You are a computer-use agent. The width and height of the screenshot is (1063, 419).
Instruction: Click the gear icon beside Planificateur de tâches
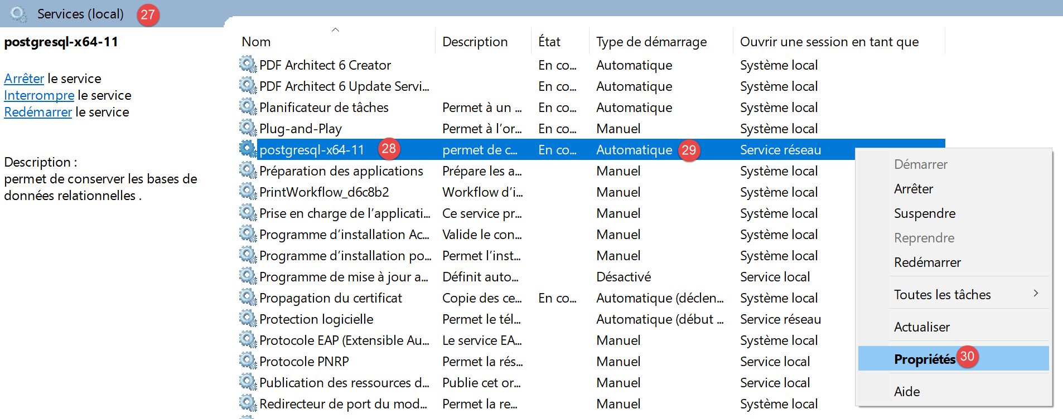247,107
